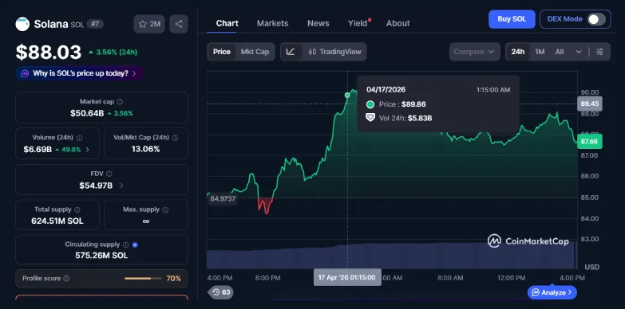Image resolution: width=625 pixels, height=309 pixels.
Task: Click the Analyze button
Action: coord(552,292)
